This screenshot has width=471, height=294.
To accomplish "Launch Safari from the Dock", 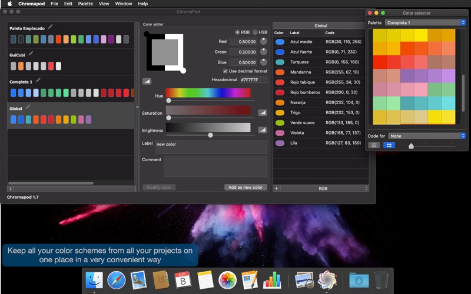I will click(x=116, y=280).
